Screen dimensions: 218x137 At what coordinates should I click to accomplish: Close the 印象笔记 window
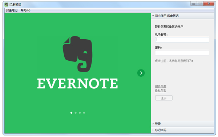209,4
